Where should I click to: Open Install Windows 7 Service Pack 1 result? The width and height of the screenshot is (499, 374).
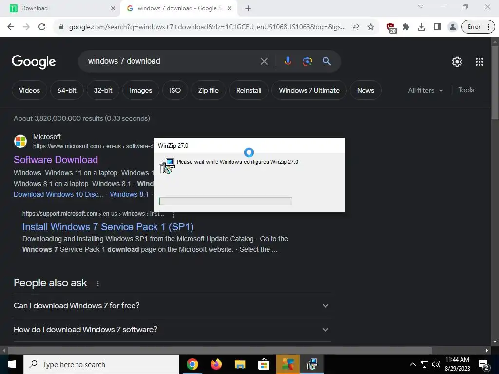pos(108,227)
